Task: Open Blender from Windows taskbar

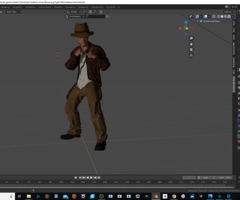Action: (156, 196)
